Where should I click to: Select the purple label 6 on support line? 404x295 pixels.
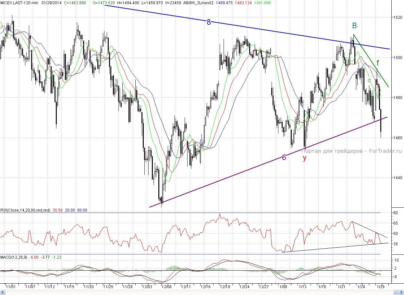click(x=284, y=157)
